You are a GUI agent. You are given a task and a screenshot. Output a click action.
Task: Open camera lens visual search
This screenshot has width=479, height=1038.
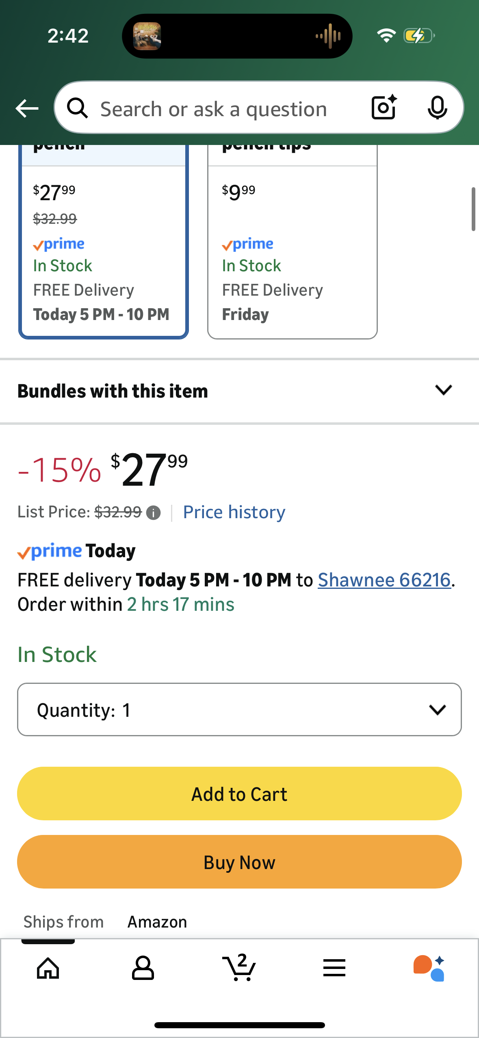pyautogui.click(x=384, y=108)
